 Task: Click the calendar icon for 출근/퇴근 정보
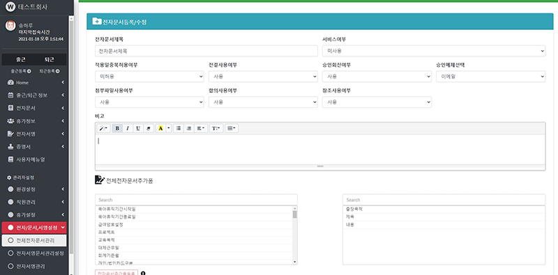(10, 95)
